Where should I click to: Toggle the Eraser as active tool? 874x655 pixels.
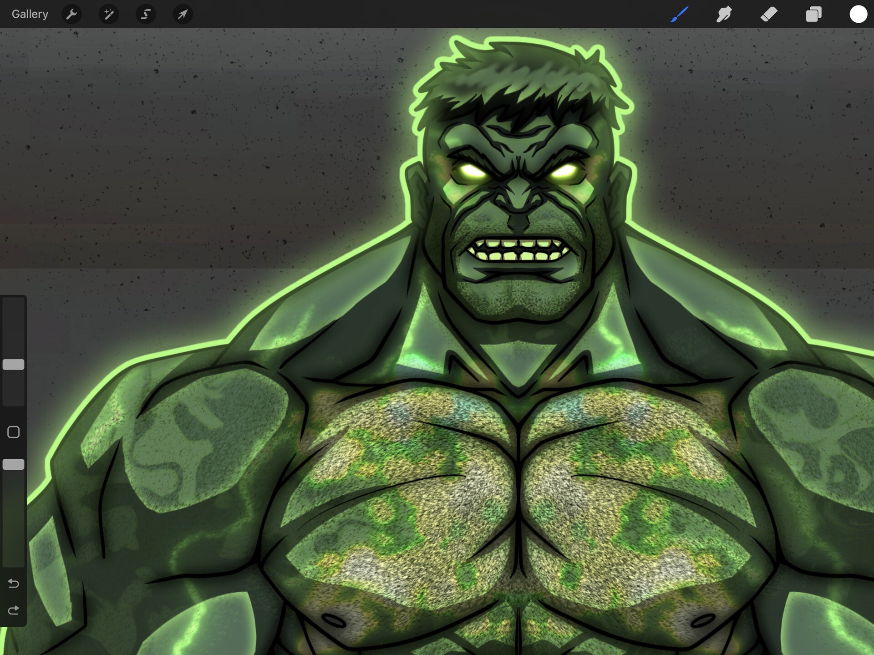coord(770,14)
